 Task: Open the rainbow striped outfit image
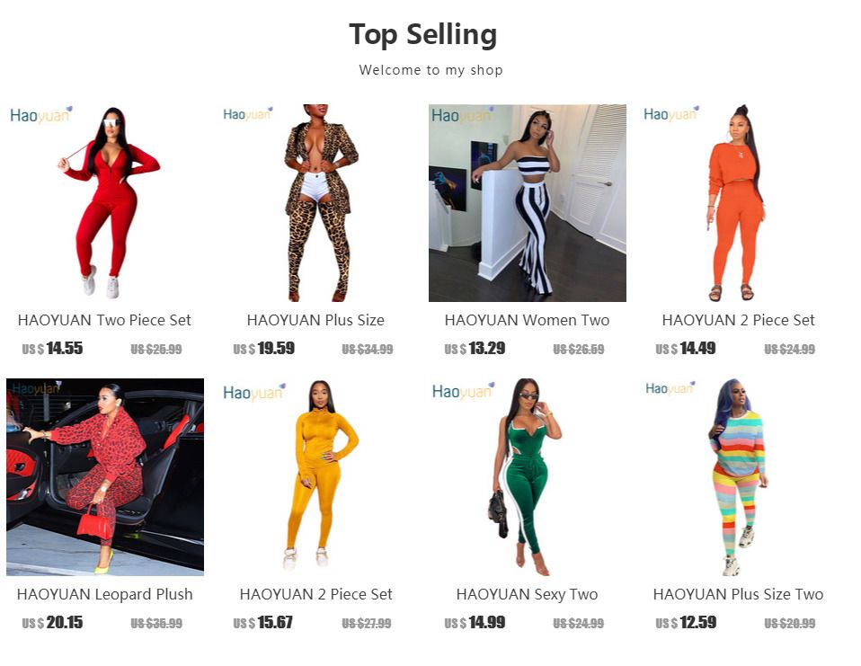739,476
